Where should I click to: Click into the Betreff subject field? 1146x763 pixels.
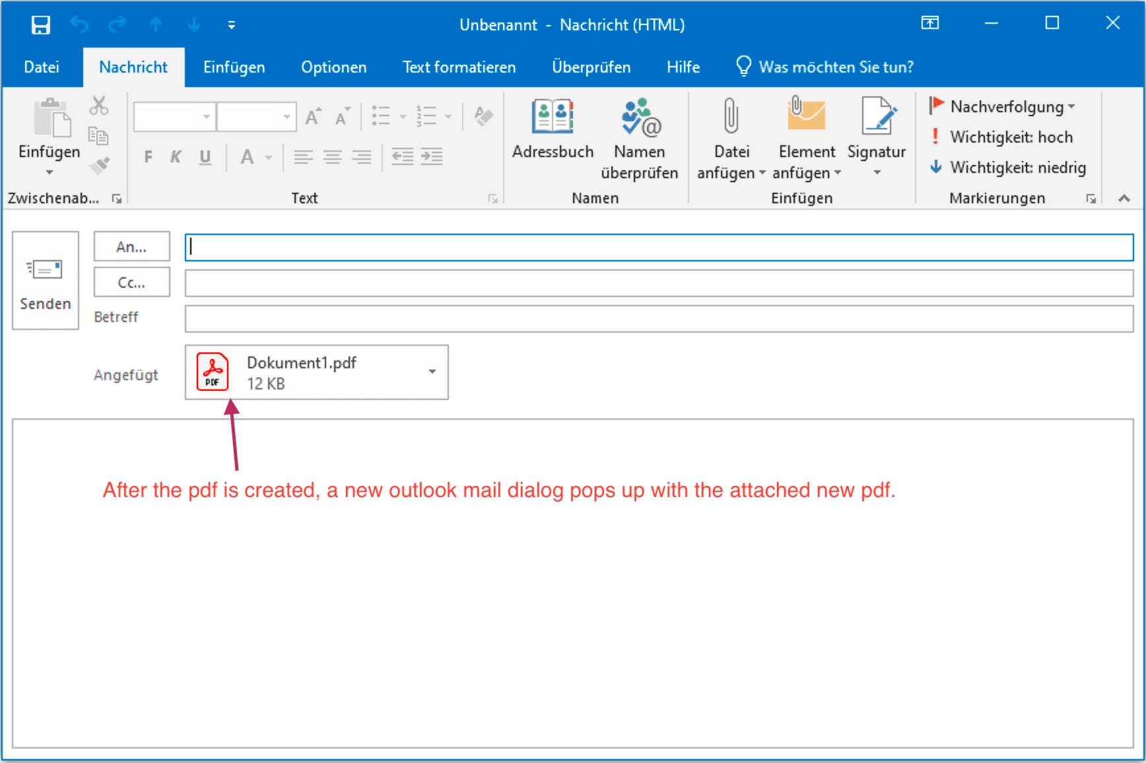(659, 319)
